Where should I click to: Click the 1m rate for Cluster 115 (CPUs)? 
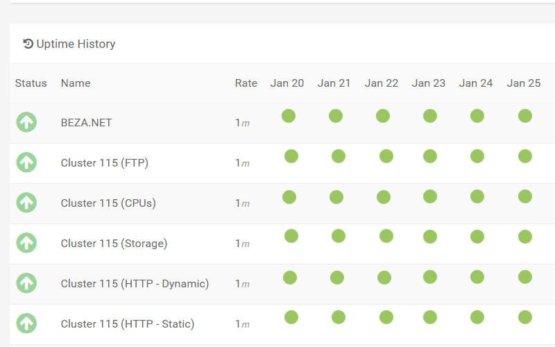[242, 203]
